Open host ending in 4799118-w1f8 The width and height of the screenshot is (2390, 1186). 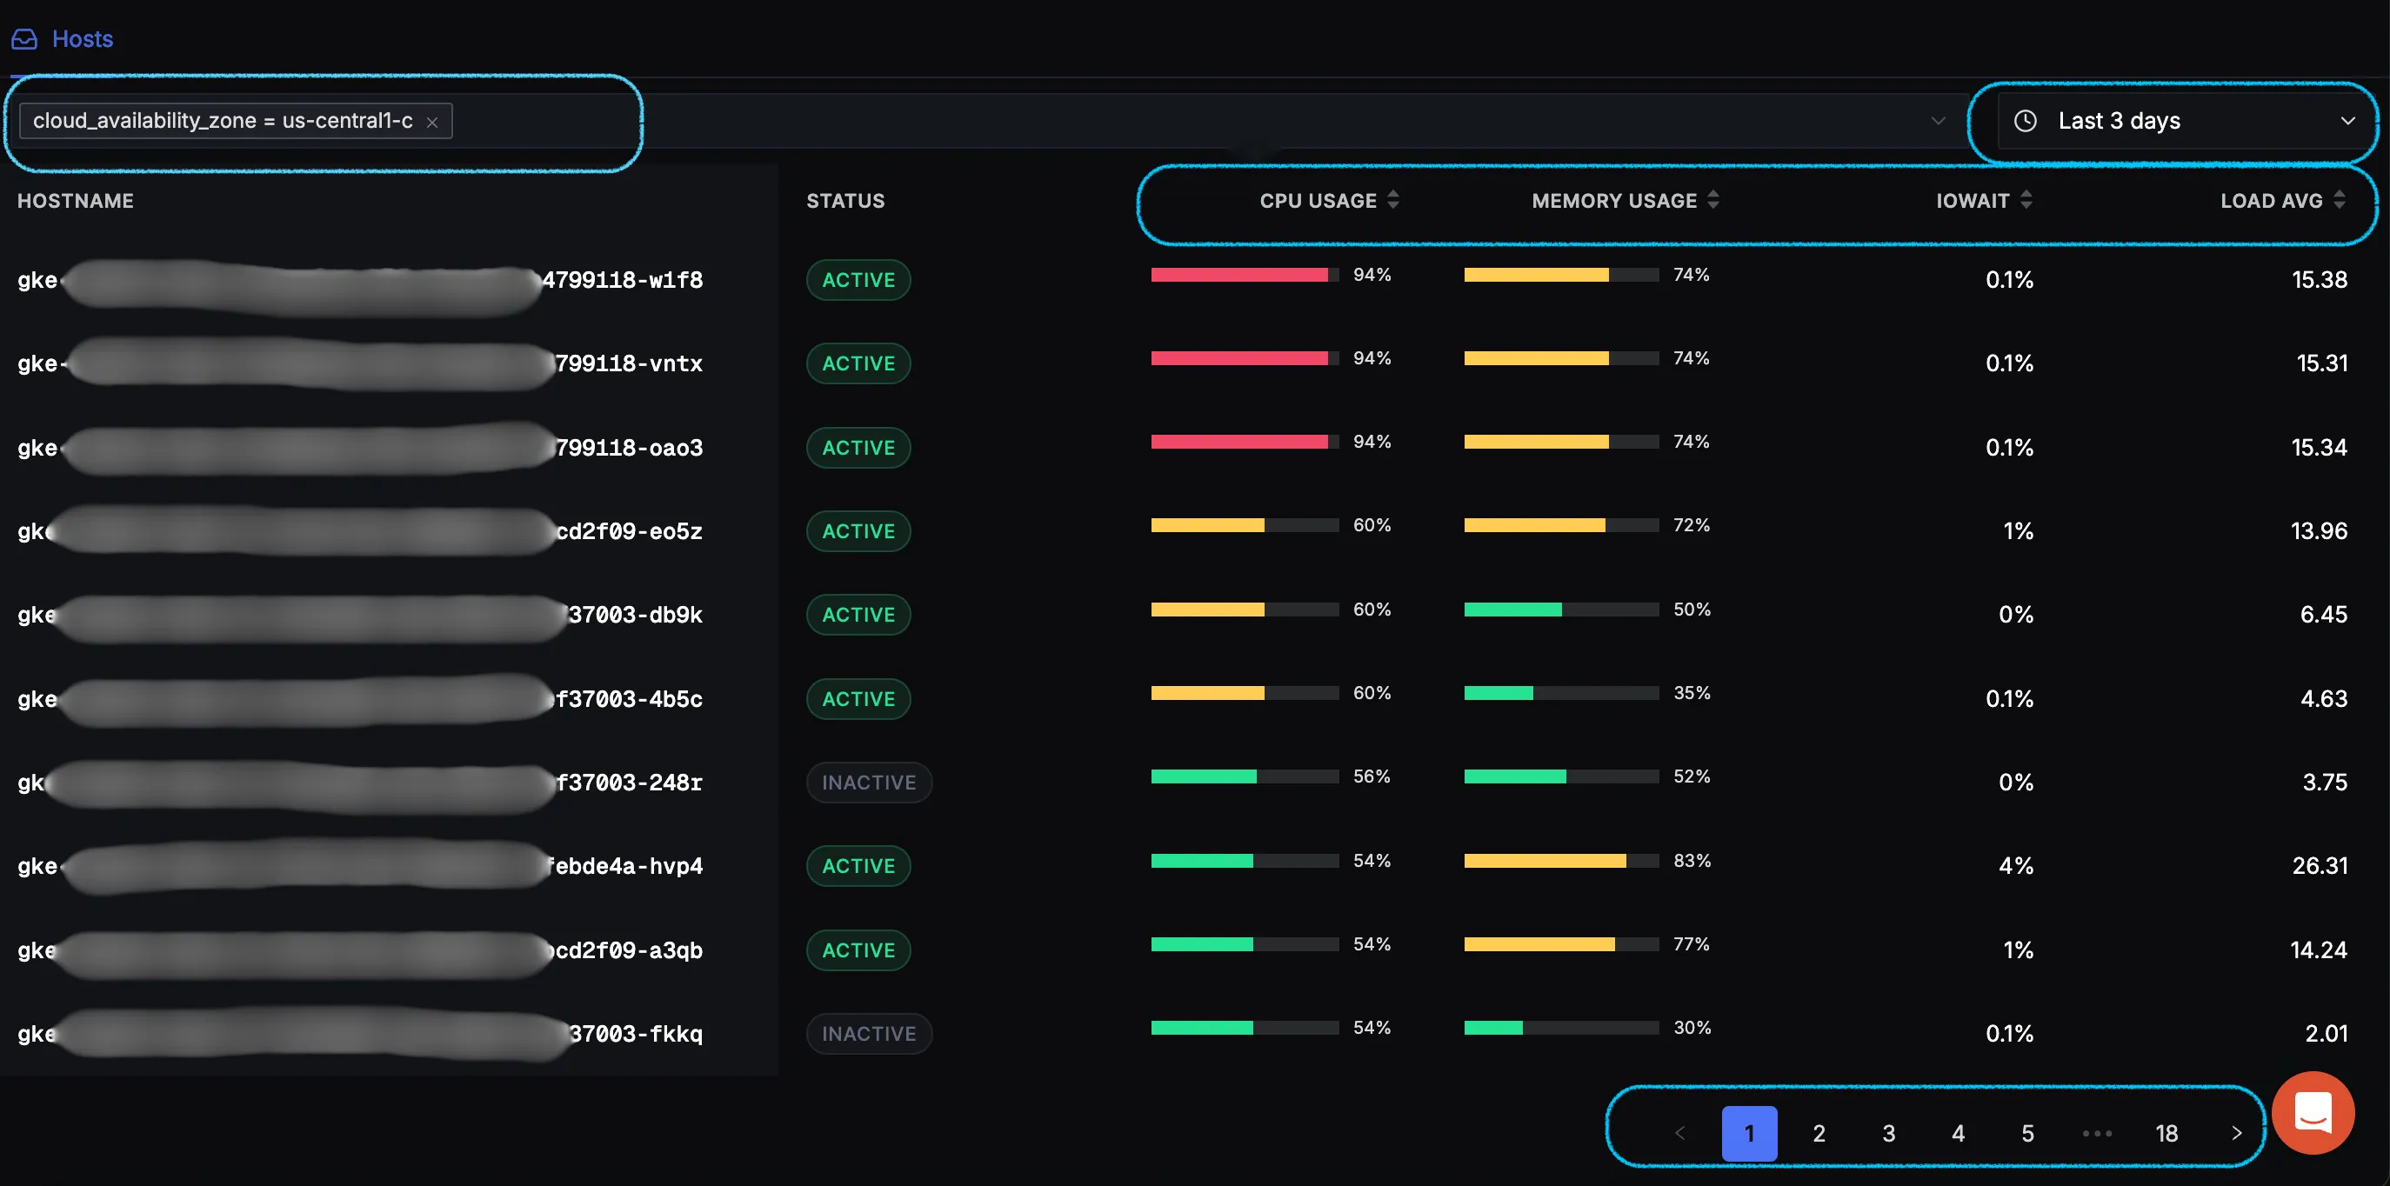pyautogui.click(x=360, y=280)
